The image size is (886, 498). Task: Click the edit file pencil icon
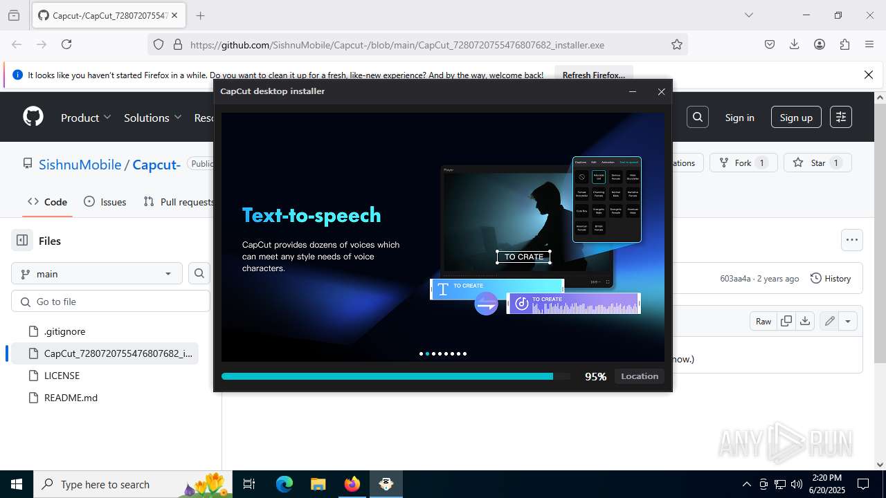click(x=829, y=321)
